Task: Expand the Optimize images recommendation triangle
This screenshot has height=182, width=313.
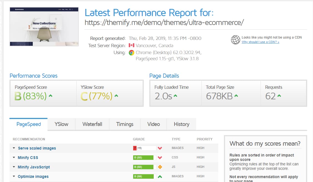Action: 14,176
